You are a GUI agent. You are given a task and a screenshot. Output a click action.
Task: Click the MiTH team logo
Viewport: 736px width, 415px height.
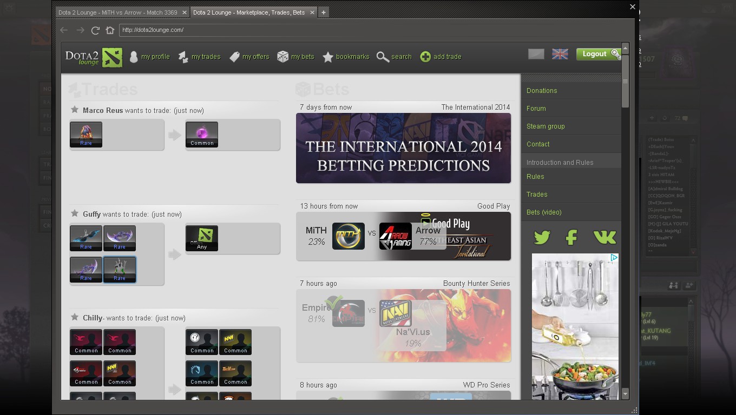[349, 236]
